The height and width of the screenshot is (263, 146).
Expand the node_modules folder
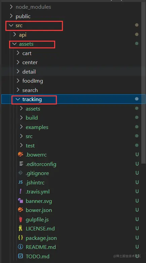(11, 7)
